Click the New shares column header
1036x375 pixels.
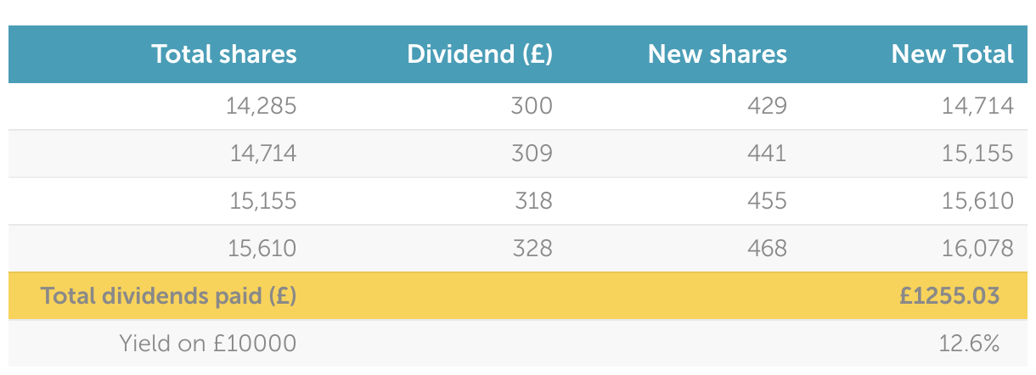(x=717, y=54)
